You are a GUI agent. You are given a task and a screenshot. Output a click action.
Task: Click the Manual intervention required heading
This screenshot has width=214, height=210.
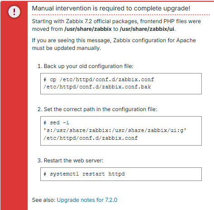tap(111, 8)
